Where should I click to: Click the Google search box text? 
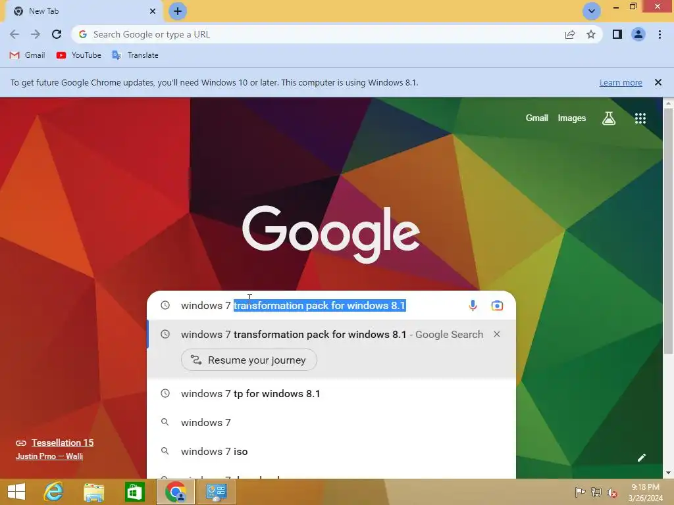[x=293, y=305]
